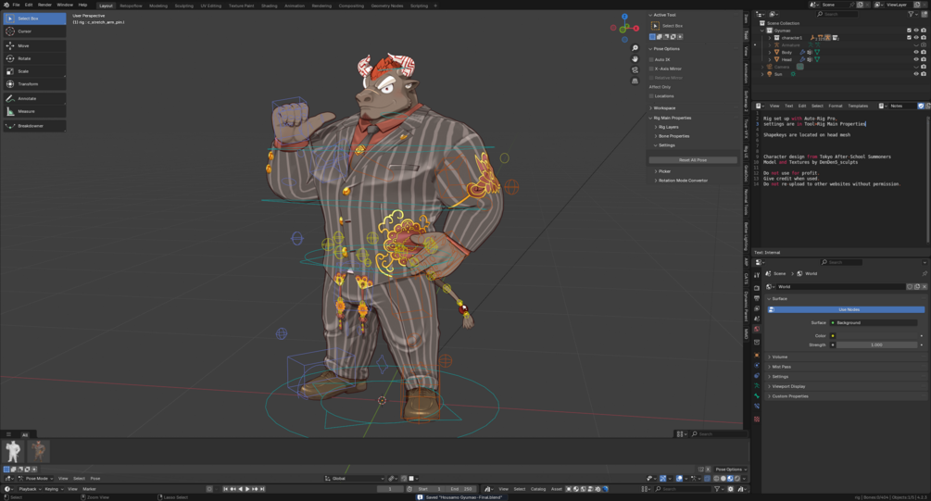Image resolution: width=931 pixels, height=501 pixels.
Task: Pick the Transform tool
Action: pos(34,83)
